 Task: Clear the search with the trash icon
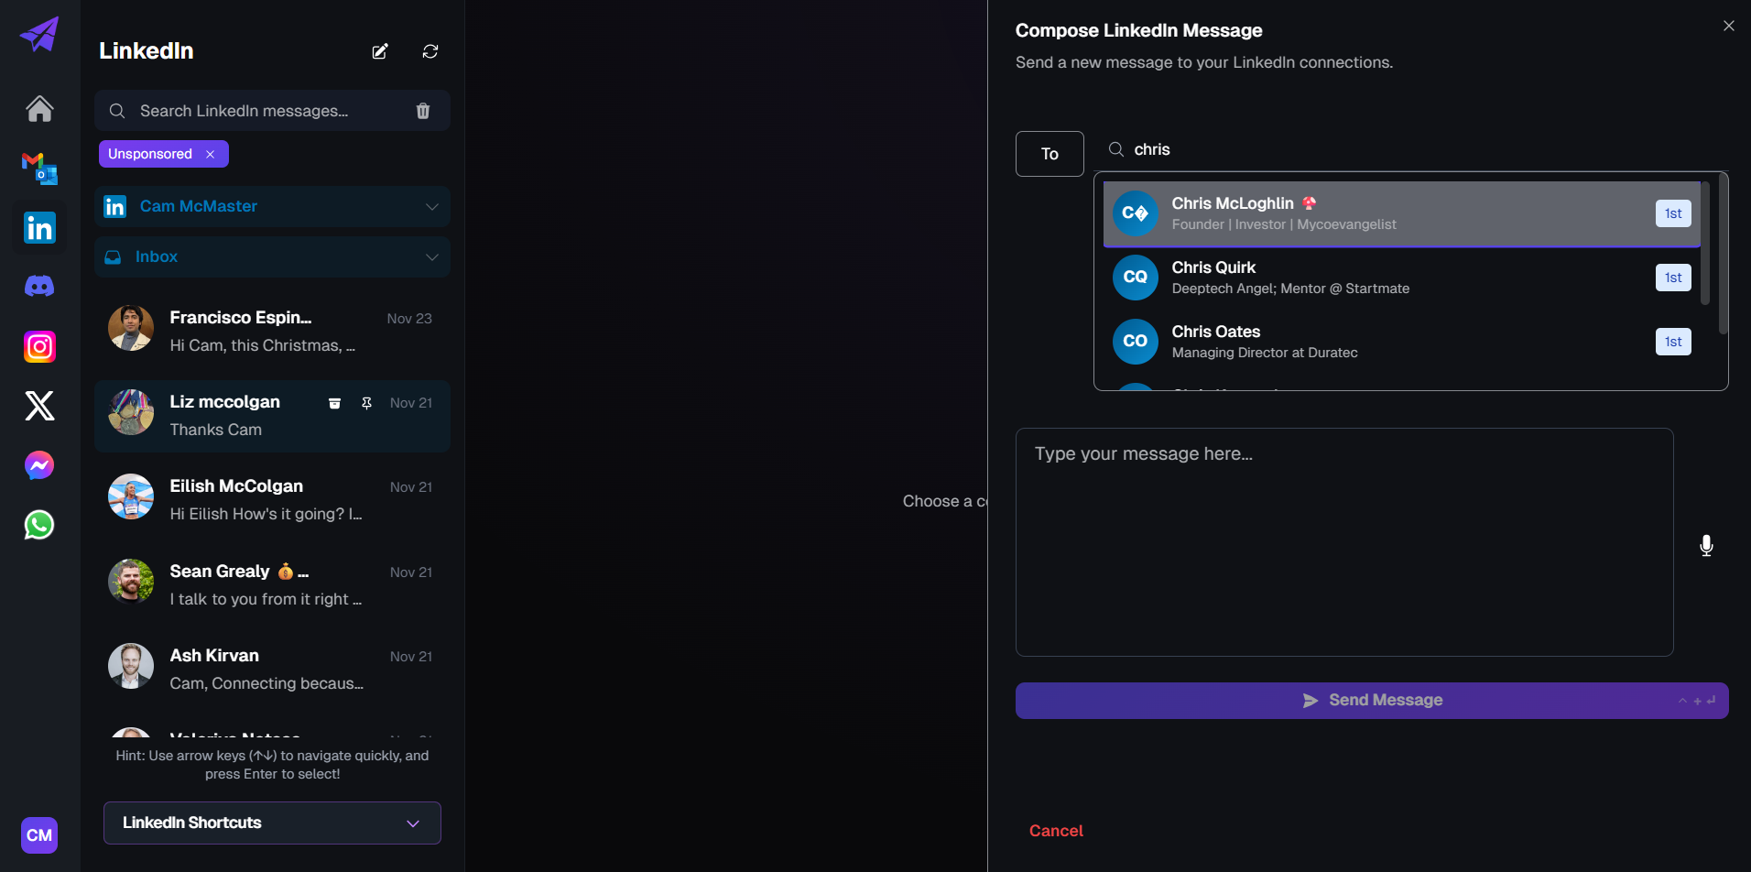[423, 110]
